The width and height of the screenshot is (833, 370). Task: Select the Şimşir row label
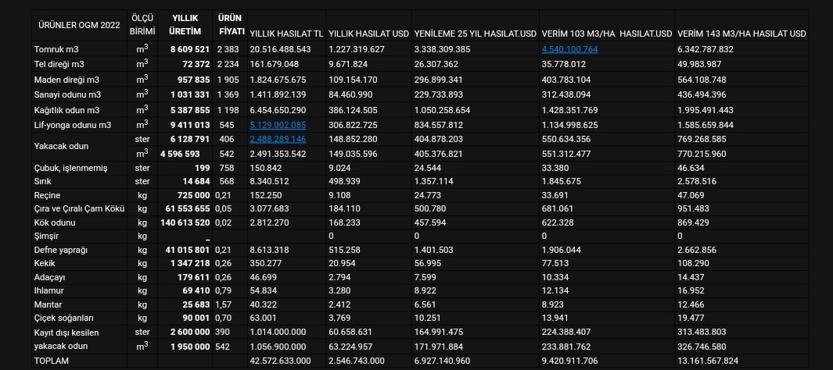point(46,236)
